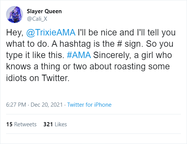The image size is (187, 144).
Task: Click the blank area below the tweet text
Action: 93,92
